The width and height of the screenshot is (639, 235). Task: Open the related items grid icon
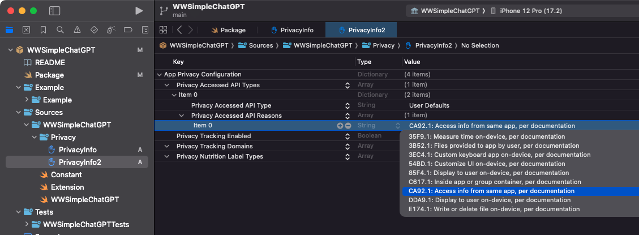pos(163,29)
